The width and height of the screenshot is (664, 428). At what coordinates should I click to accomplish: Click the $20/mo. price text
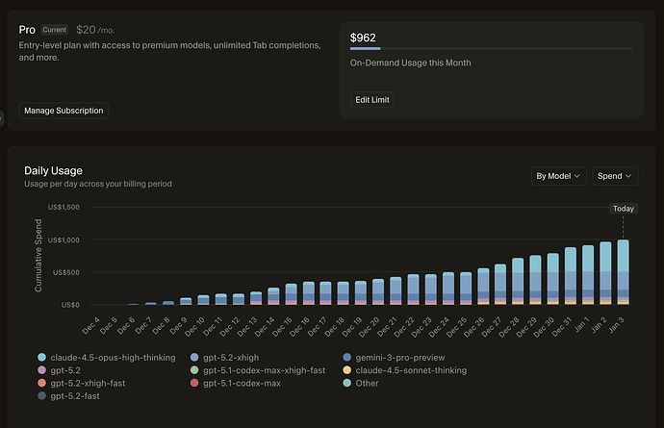(x=95, y=30)
